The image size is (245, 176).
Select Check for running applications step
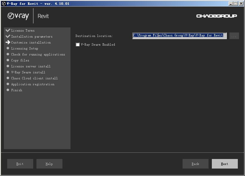tap(38, 54)
